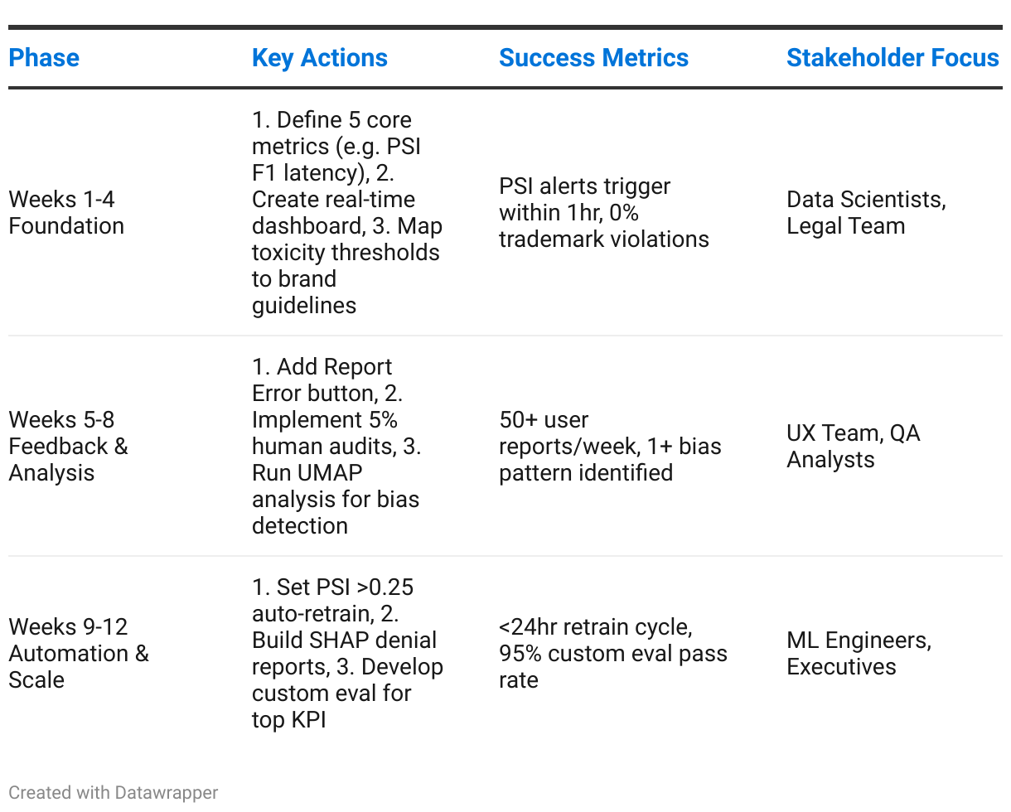Viewport: 1011px width, 812px height.
Task: Select the PSI alerts trigger within 1hr cell
Action: 604,213
